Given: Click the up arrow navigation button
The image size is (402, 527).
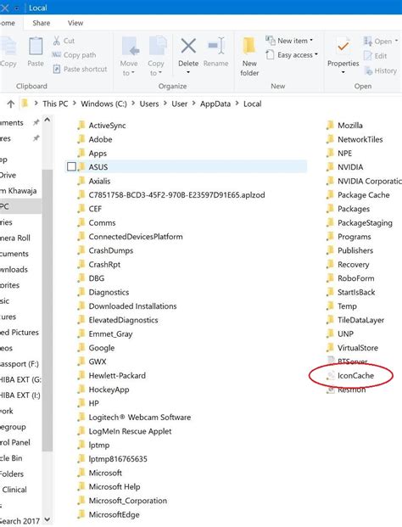Looking at the screenshot, I should (x=11, y=104).
